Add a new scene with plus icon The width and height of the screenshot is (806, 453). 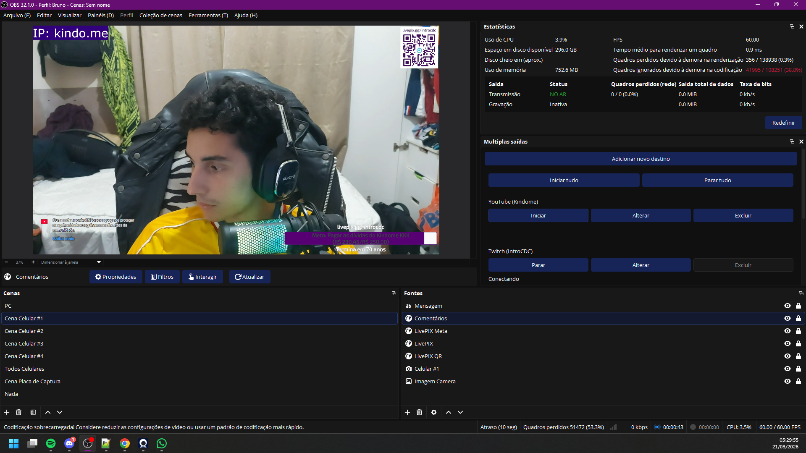[7, 412]
